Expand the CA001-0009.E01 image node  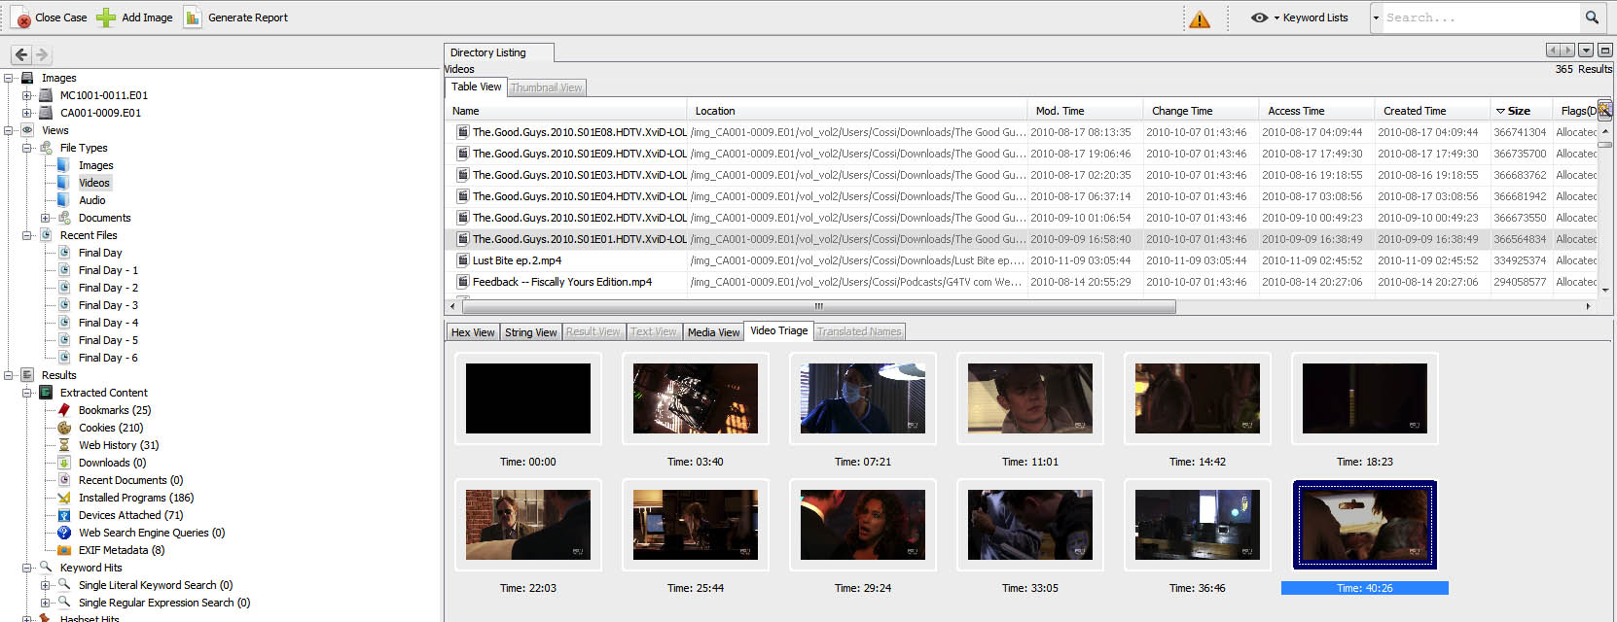click(27, 113)
